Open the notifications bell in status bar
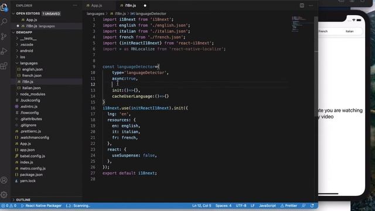The width and height of the screenshot is (375, 211). (x=312, y=206)
